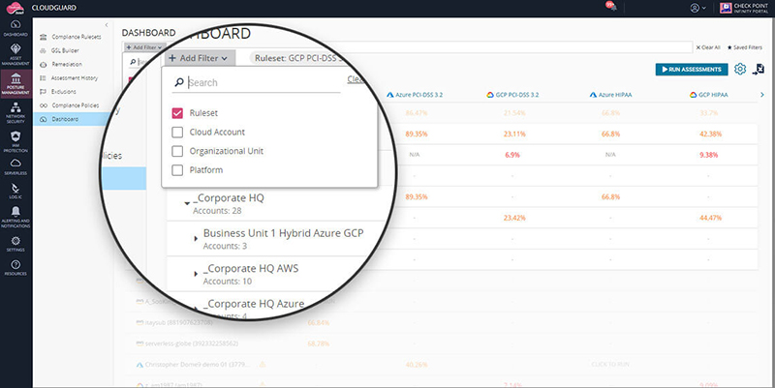Click the 44.47% score cell
Image resolution: width=775 pixels, height=388 pixels.
coord(711,218)
